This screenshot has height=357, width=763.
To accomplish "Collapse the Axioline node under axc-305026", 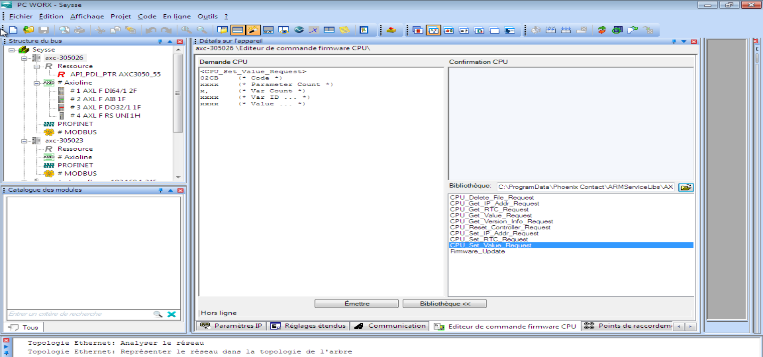I will pyautogui.click(x=37, y=83).
